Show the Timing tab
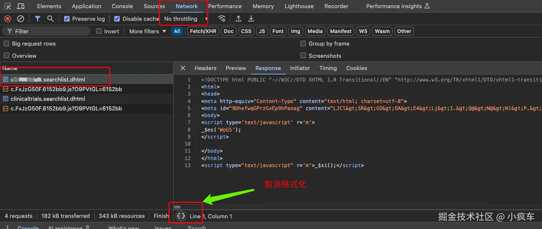 tap(328, 68)
